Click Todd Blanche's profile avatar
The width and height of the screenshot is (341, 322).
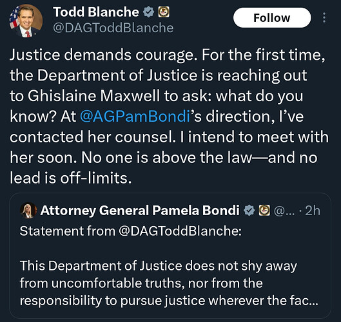(26, 21)
